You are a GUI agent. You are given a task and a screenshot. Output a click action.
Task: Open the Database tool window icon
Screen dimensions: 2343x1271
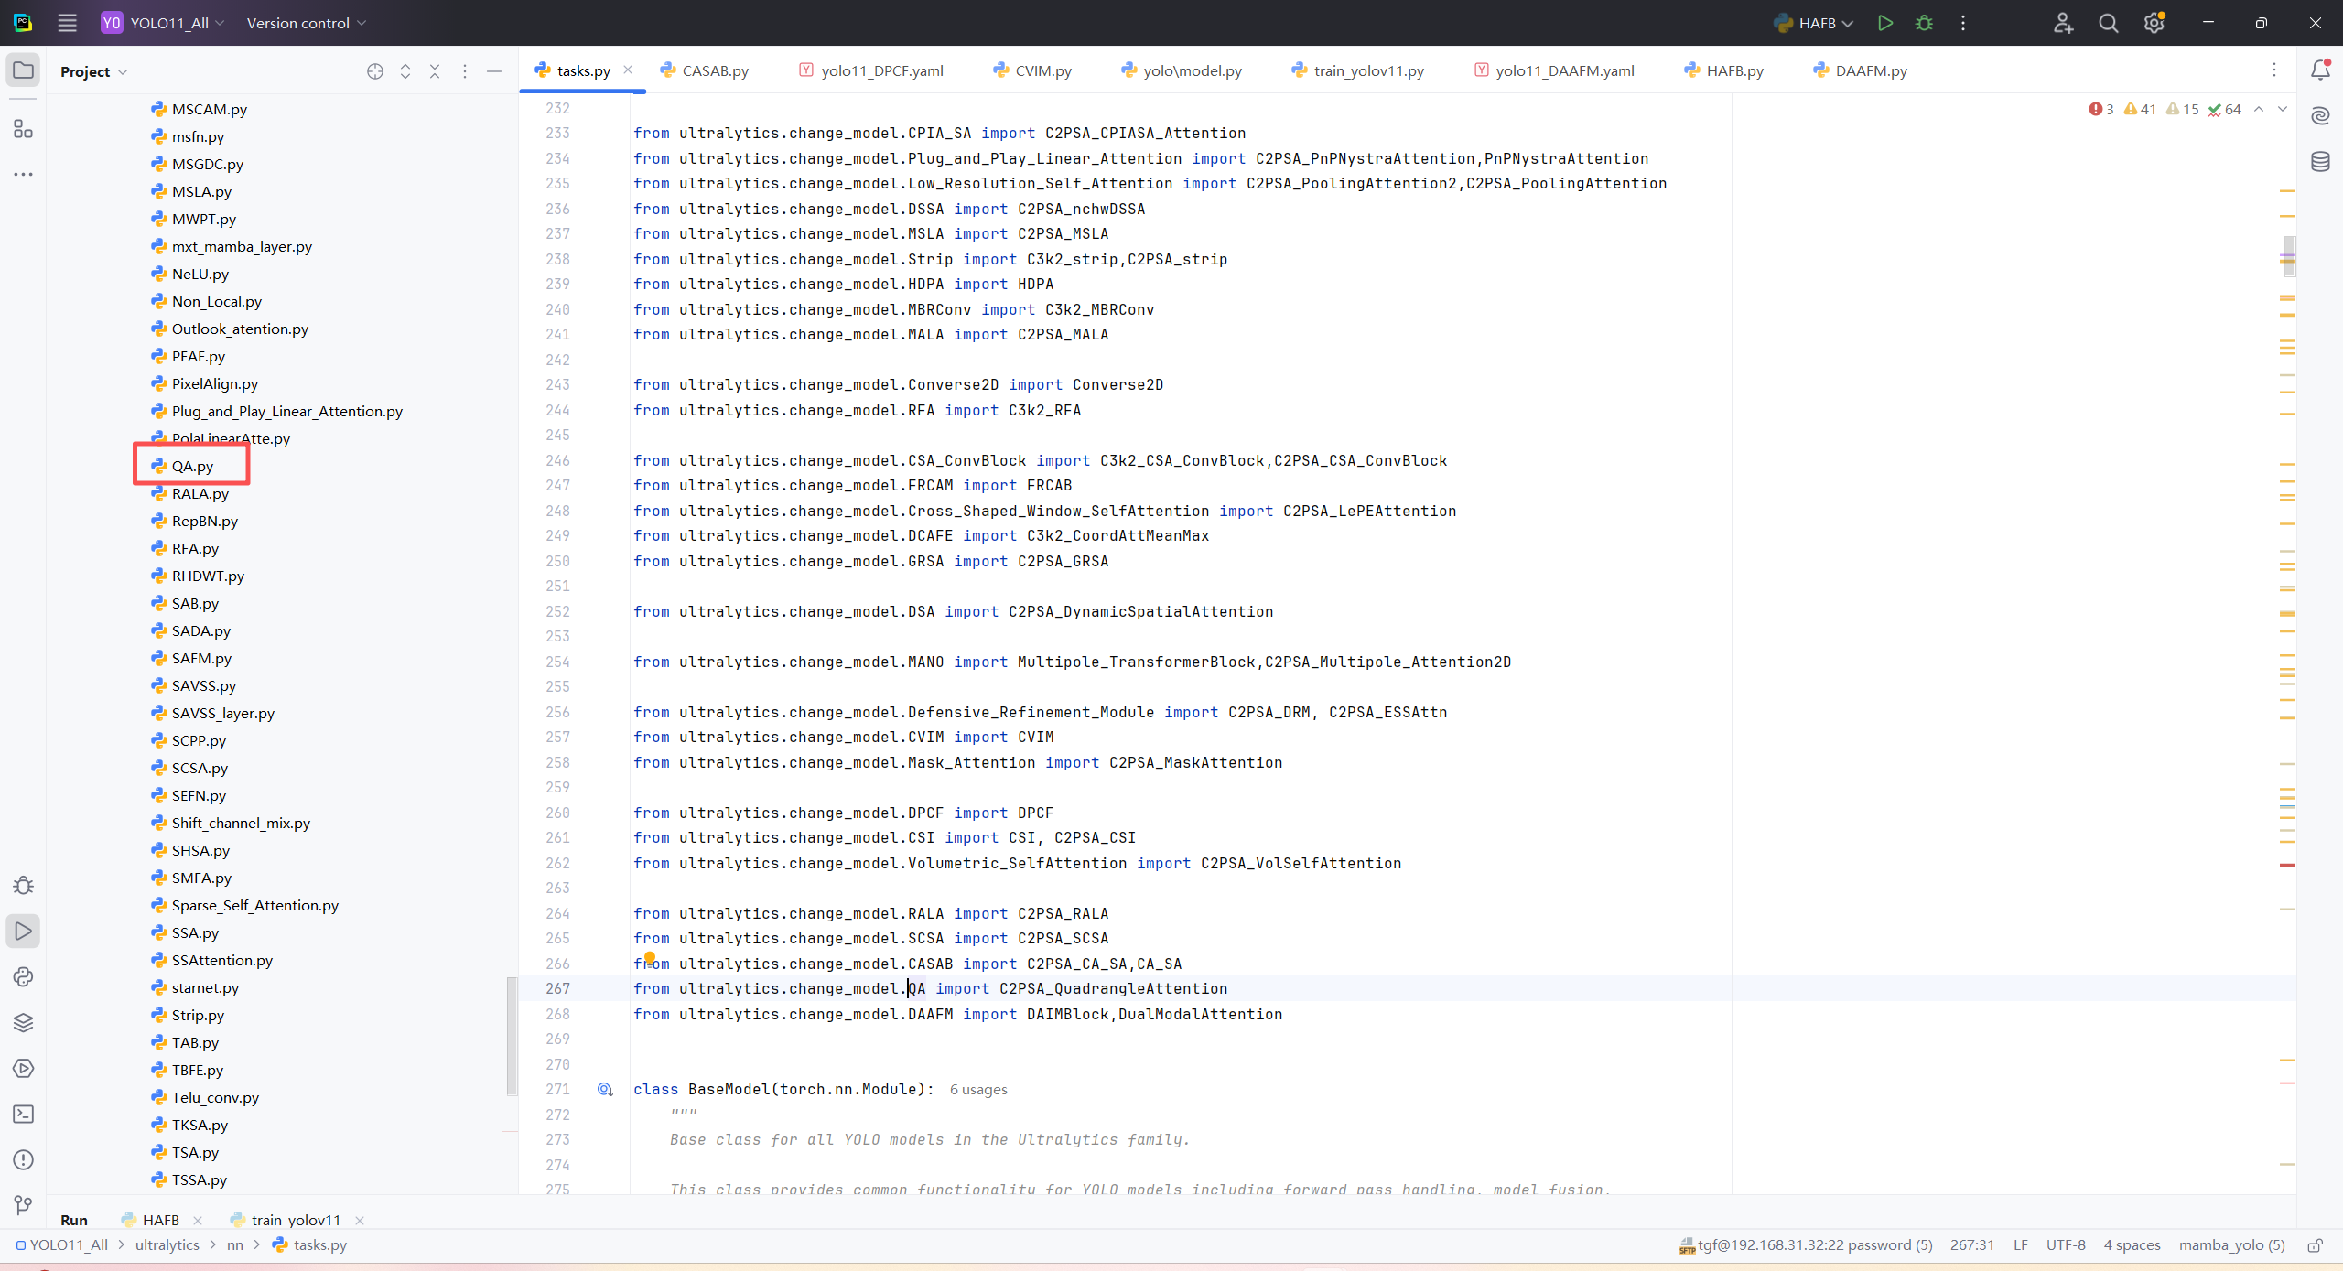point(2320,162)
